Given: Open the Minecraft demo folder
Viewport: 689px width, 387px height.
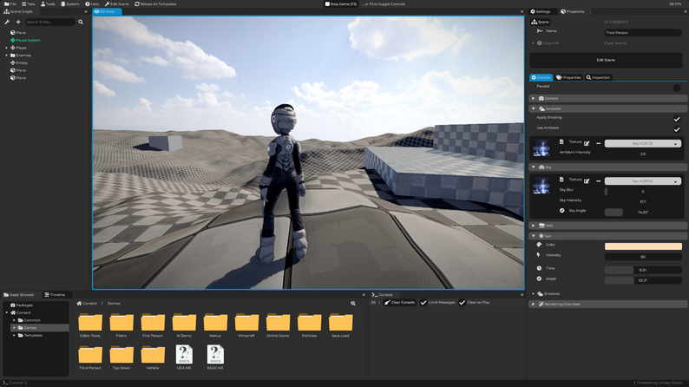Looking at the screenshot, I should (x=246, y=325).
